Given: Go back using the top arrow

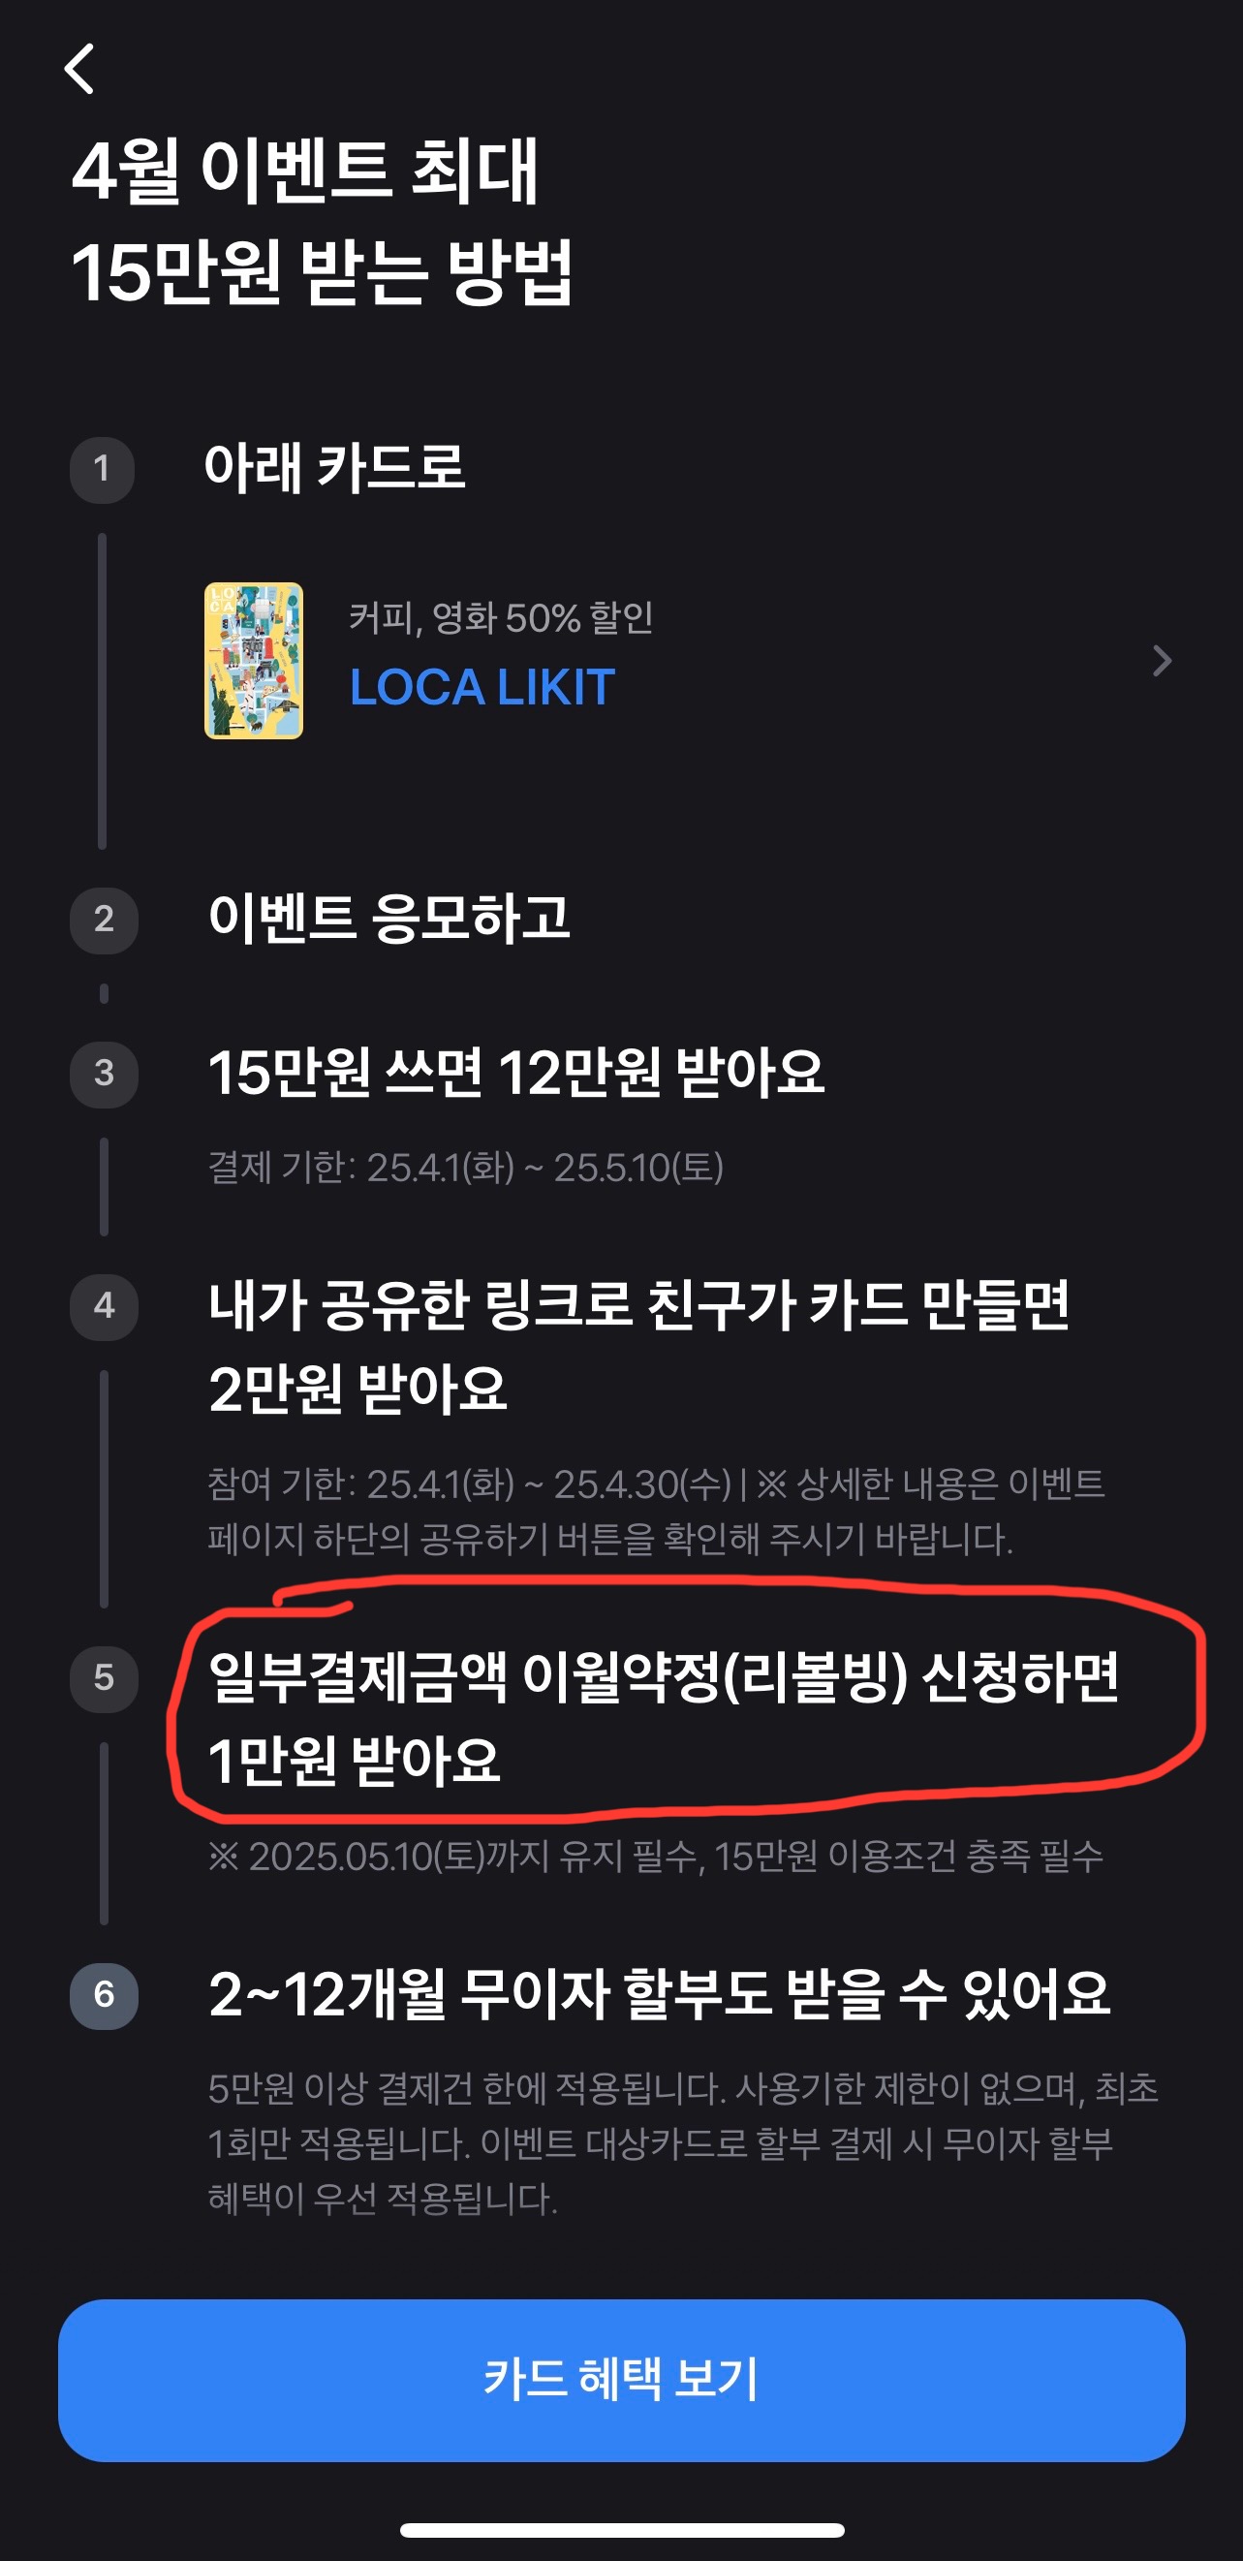Looking at the screenshot, I should click(x=79, y=69).
